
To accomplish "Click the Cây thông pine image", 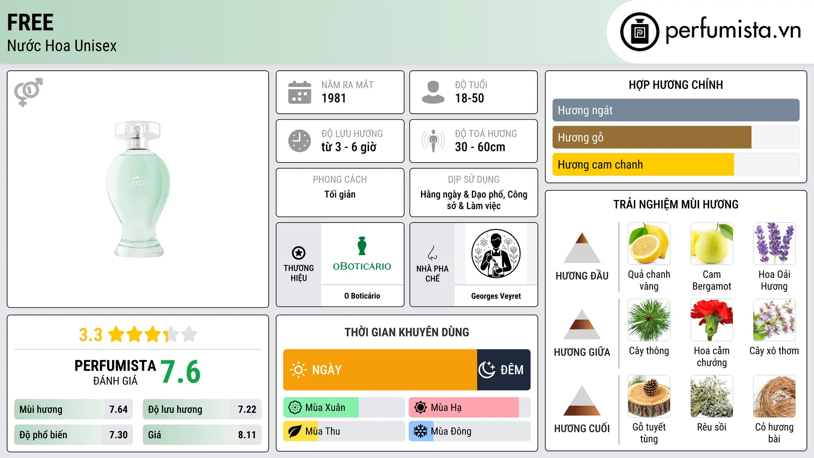I will (649, 320).
